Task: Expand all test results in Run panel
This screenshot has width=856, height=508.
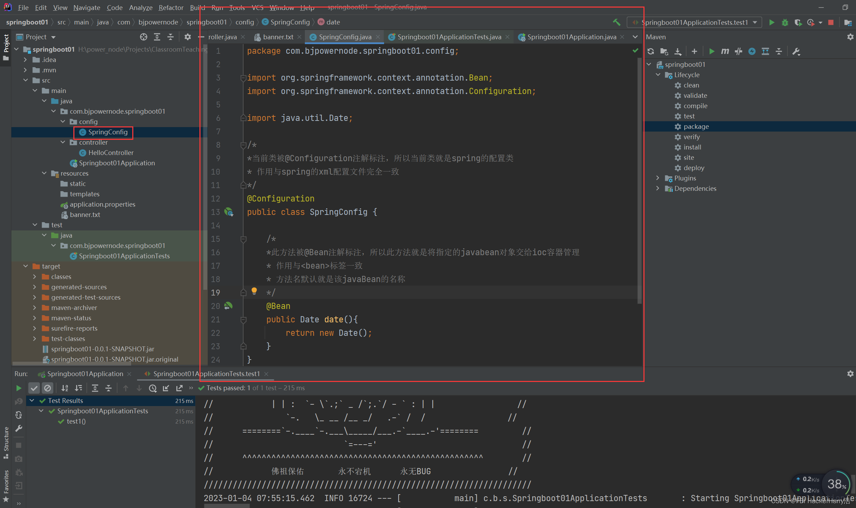Action: (x=95, y=388)
